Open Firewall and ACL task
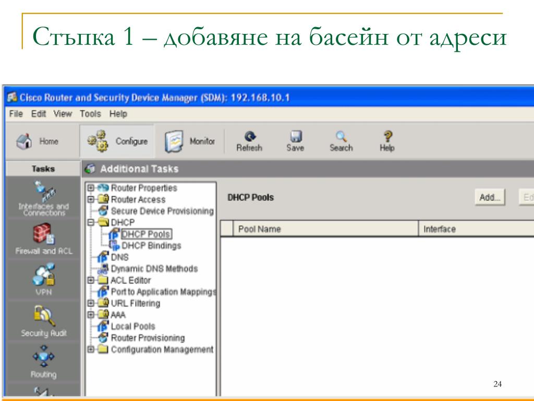Screen dimensions: 534x401 44,239
